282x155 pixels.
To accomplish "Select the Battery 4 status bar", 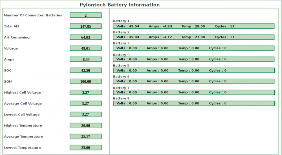I will (194, 59).
